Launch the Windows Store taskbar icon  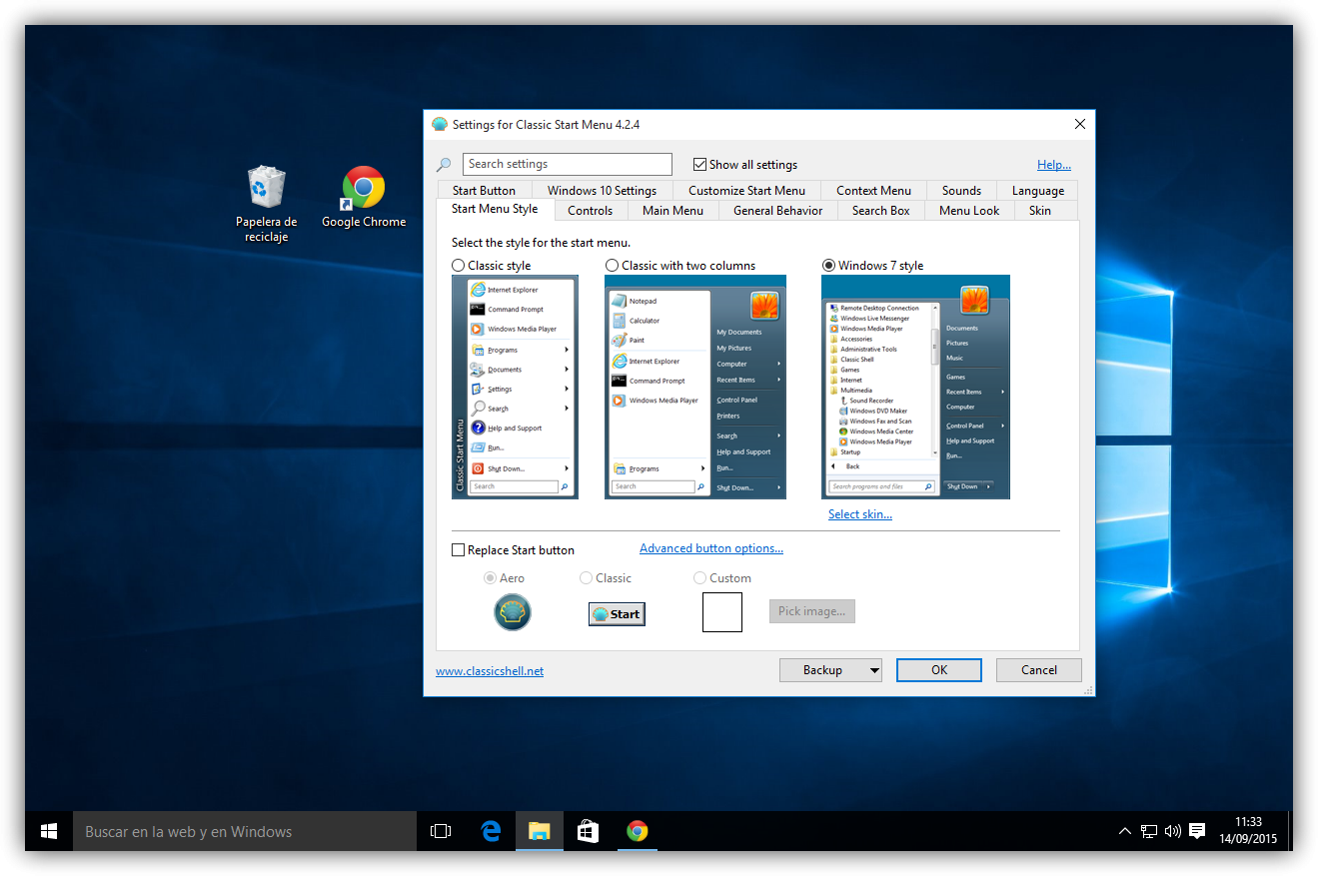click(x=588, y=831)
